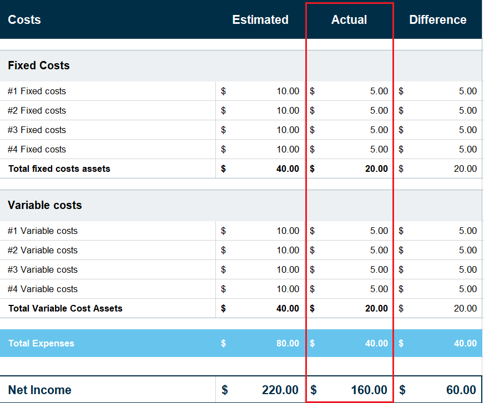The width and height of the screenshot is (484, 403).
Task: Click Difference amount for #4 Fixed costs
Action: point(467,149)
